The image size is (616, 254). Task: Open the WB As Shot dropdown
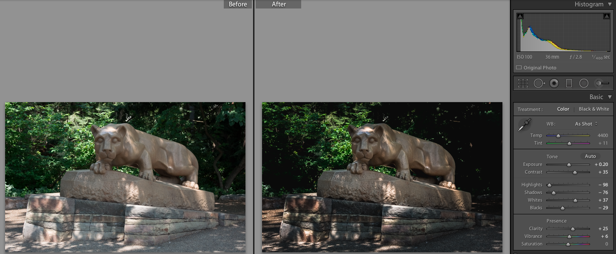point(586,124)
